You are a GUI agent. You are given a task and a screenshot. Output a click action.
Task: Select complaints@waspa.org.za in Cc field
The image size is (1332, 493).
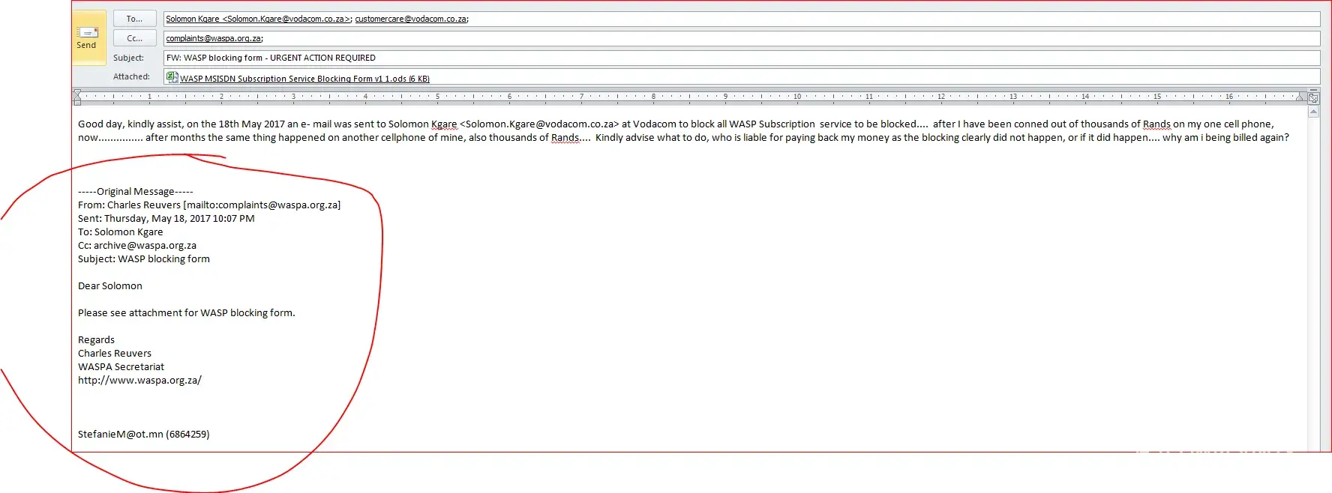point(214,38)
